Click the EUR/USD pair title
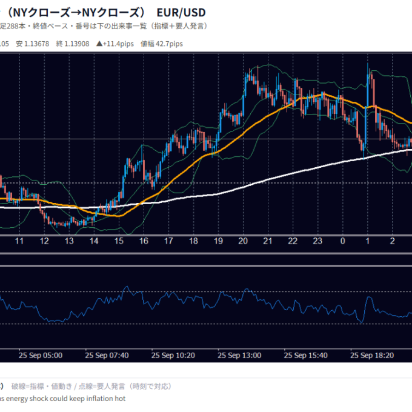The image size is (412, 412). (181, 13)
